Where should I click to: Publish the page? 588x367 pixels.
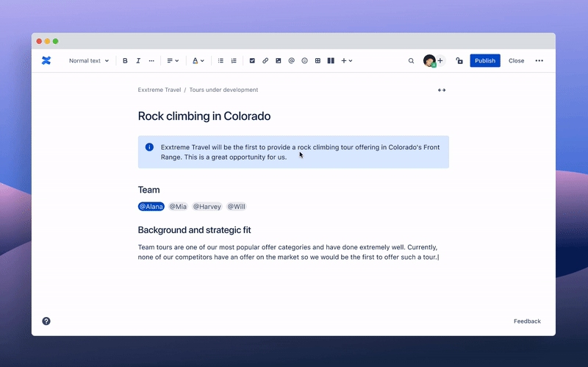(x=485, y=60)
